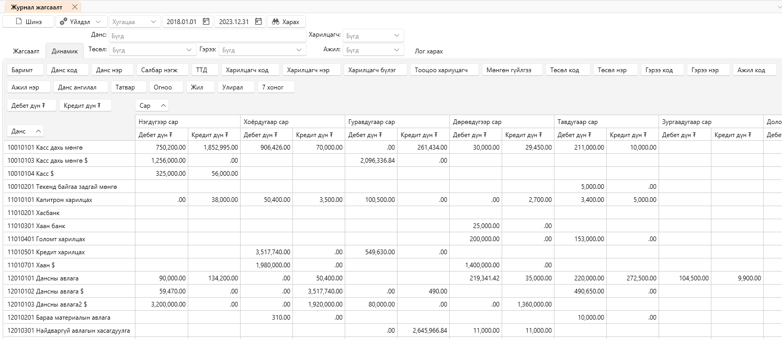Select the Төсөл нэр field chip
The image size is (782, 339).
click(616, 70)
